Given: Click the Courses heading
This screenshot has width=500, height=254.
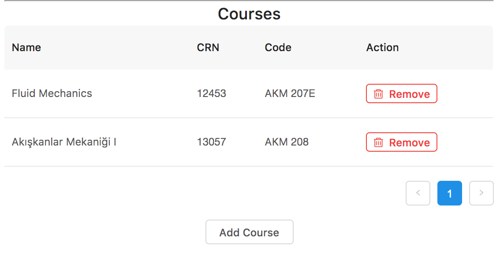Looking at the screenshot, I should (250, 14).
